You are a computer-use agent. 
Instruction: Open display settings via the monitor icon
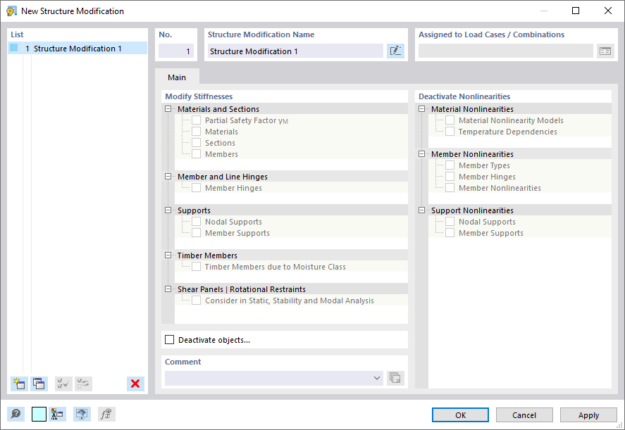[x=82, y=414]
